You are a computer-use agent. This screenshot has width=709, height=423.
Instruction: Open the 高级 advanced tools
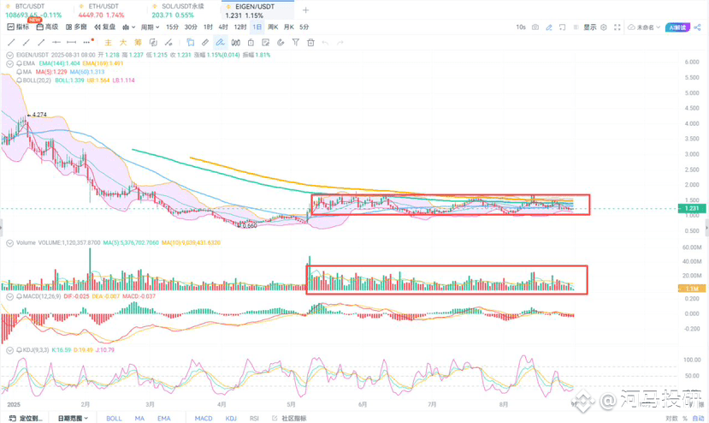pos(48,27)
